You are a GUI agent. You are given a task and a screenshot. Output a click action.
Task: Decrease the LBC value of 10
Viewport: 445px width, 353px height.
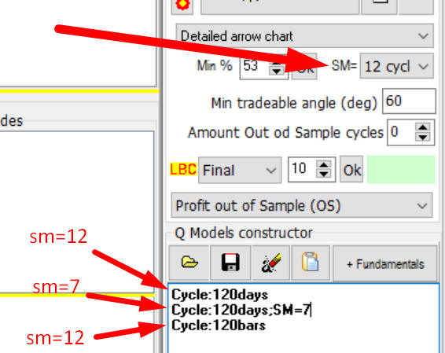click(x=324, y=174)
